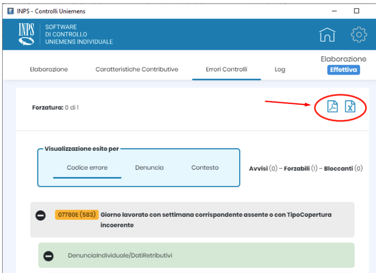This screenshot has width=376, height=273.
Task: View results by Contesto
Action: pos(205,168)
